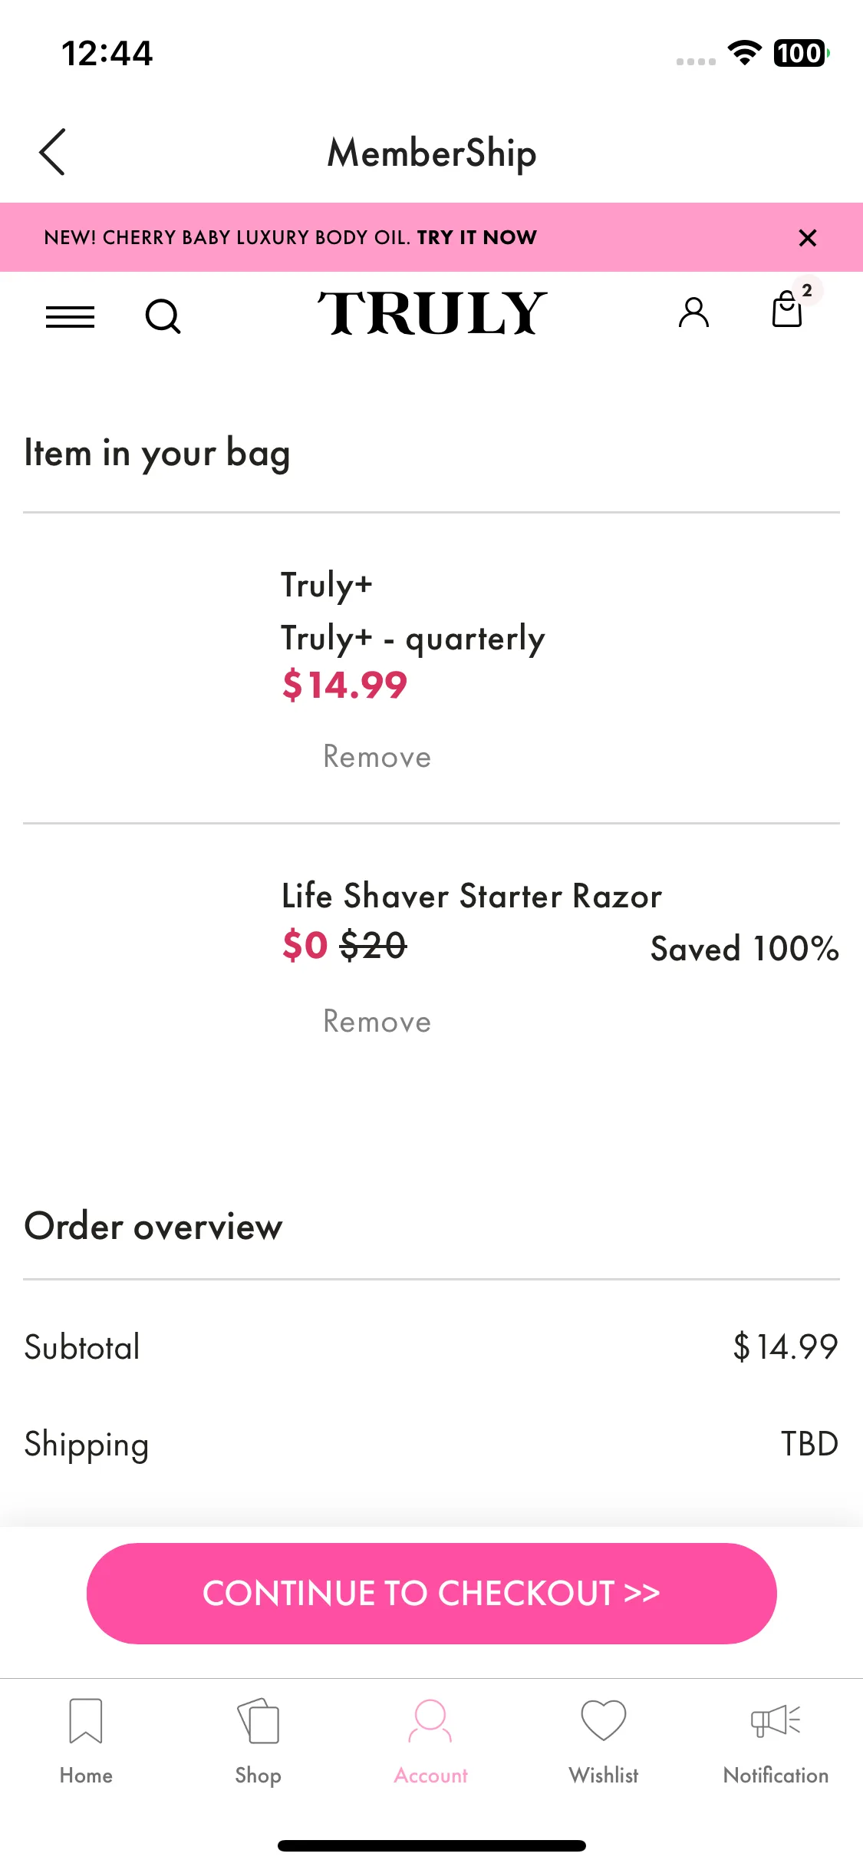Switch to the Home tab
The image size is (863, 1870).
(x=86, y=1741)
